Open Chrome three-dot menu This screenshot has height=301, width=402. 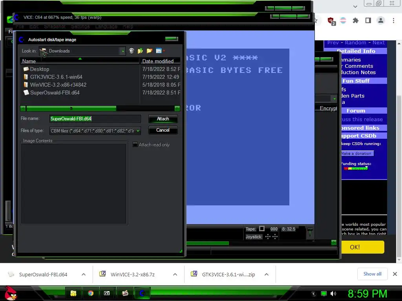[x=393, y=20]
